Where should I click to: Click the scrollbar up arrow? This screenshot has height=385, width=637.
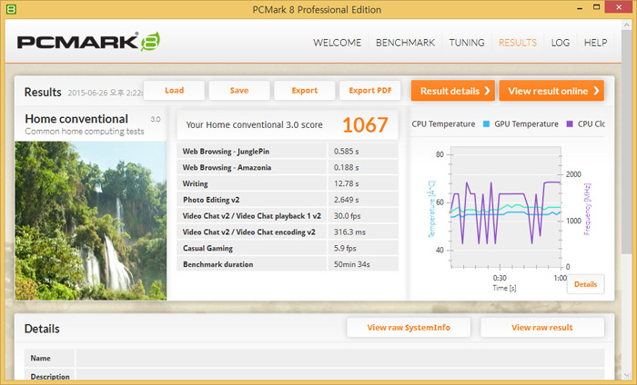[626, 25]
